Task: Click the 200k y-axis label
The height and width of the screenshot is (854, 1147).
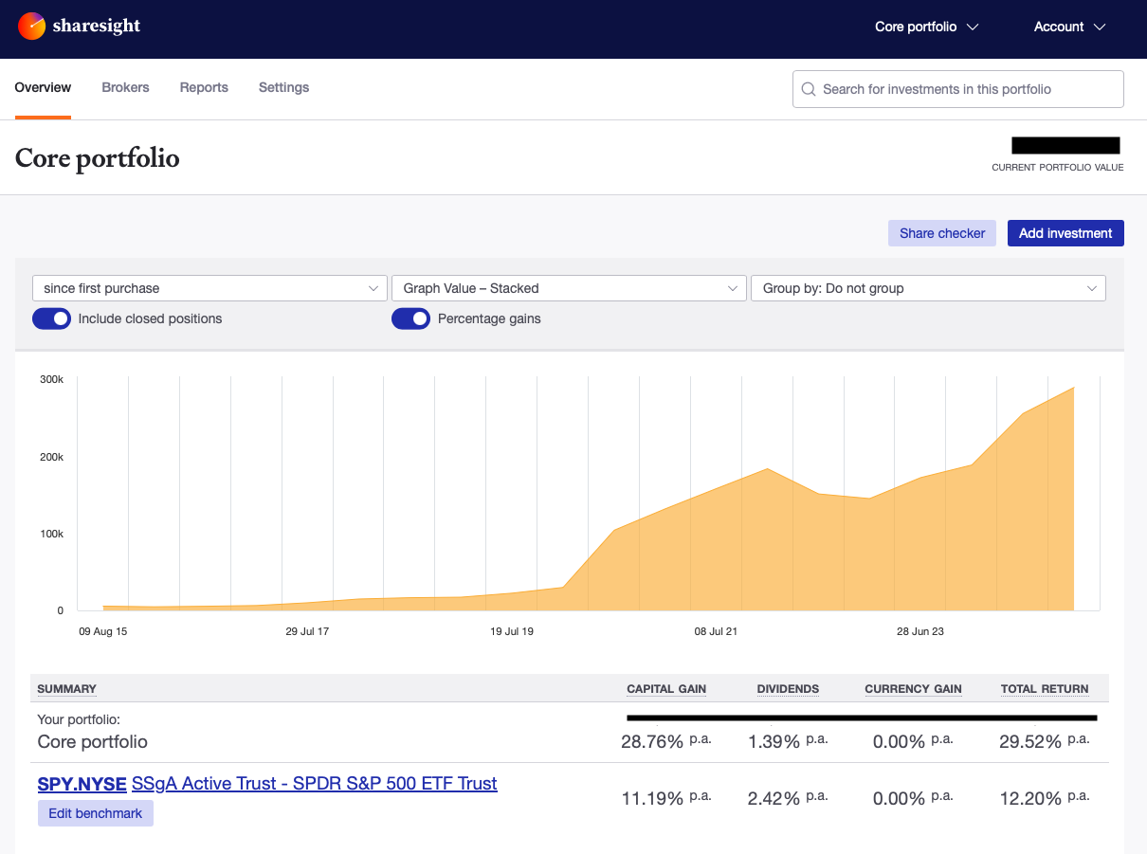Action: point(51,457)
